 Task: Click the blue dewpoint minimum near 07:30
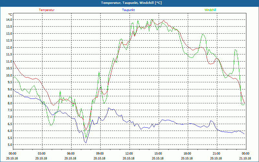point(86,143)
